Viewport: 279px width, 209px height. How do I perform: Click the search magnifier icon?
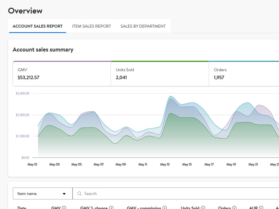(80, 194)
